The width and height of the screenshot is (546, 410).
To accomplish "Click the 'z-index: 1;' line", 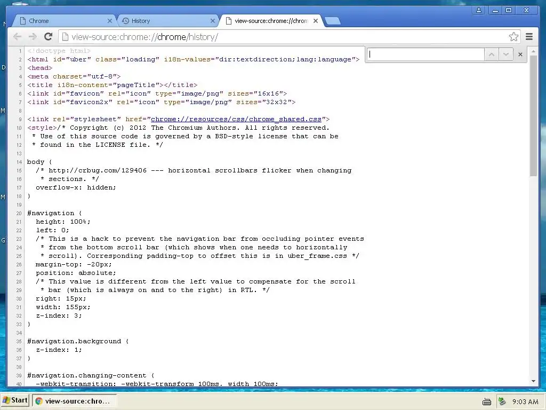I will tap(59, 350).
